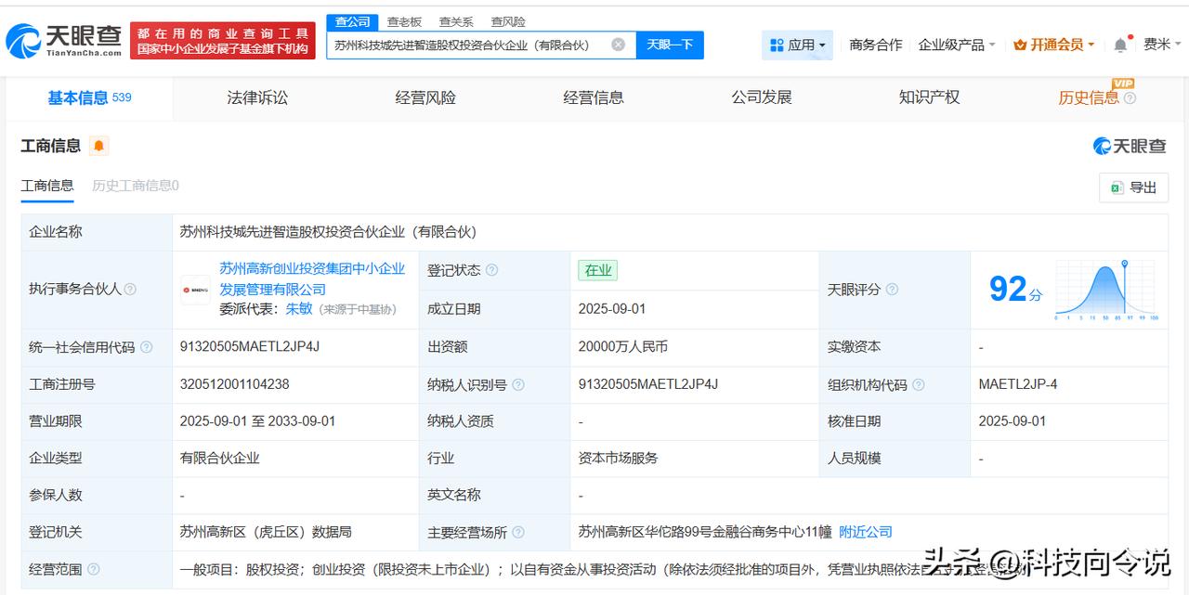Screen dimensions: 1189x595
Task: Click the registration number 320512001104238
Action: [x=235, y=384]
